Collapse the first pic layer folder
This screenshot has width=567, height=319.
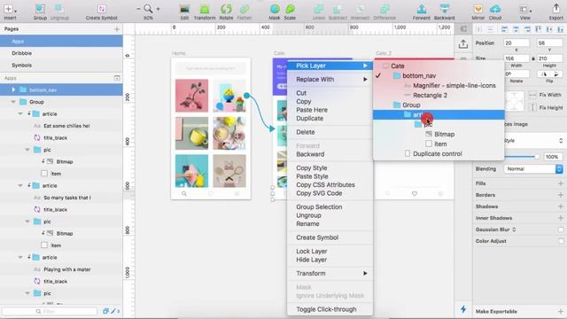(x=27, y=150)
